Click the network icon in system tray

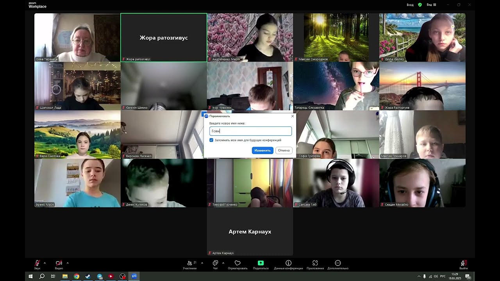pos(430,277)
